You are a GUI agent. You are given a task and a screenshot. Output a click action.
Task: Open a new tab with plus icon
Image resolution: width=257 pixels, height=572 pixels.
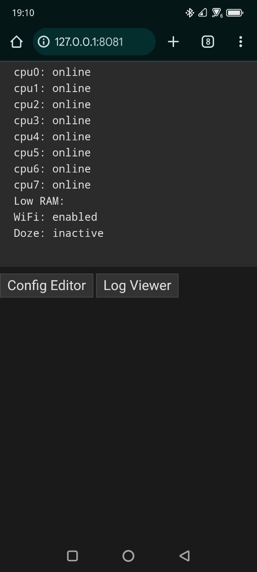click(173, 42)
